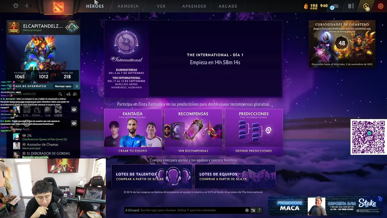Toggle the upper eye visibility icon
Viewport: 387px width, 218px height.
pos(74,110)
